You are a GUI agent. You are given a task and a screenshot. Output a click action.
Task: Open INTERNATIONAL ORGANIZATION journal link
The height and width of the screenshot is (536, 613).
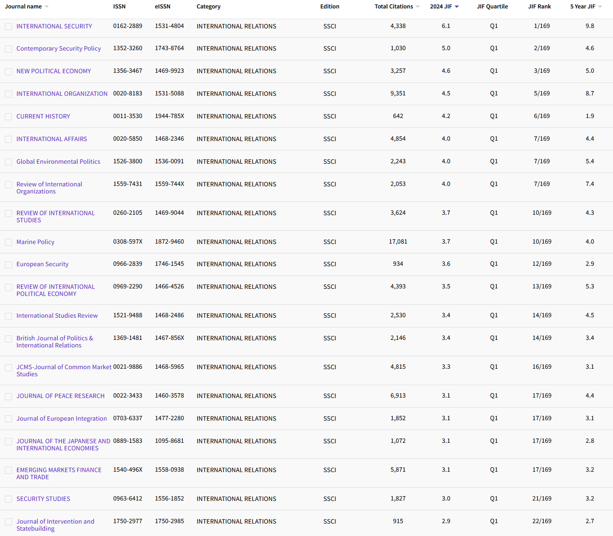(x=62, y=94)
